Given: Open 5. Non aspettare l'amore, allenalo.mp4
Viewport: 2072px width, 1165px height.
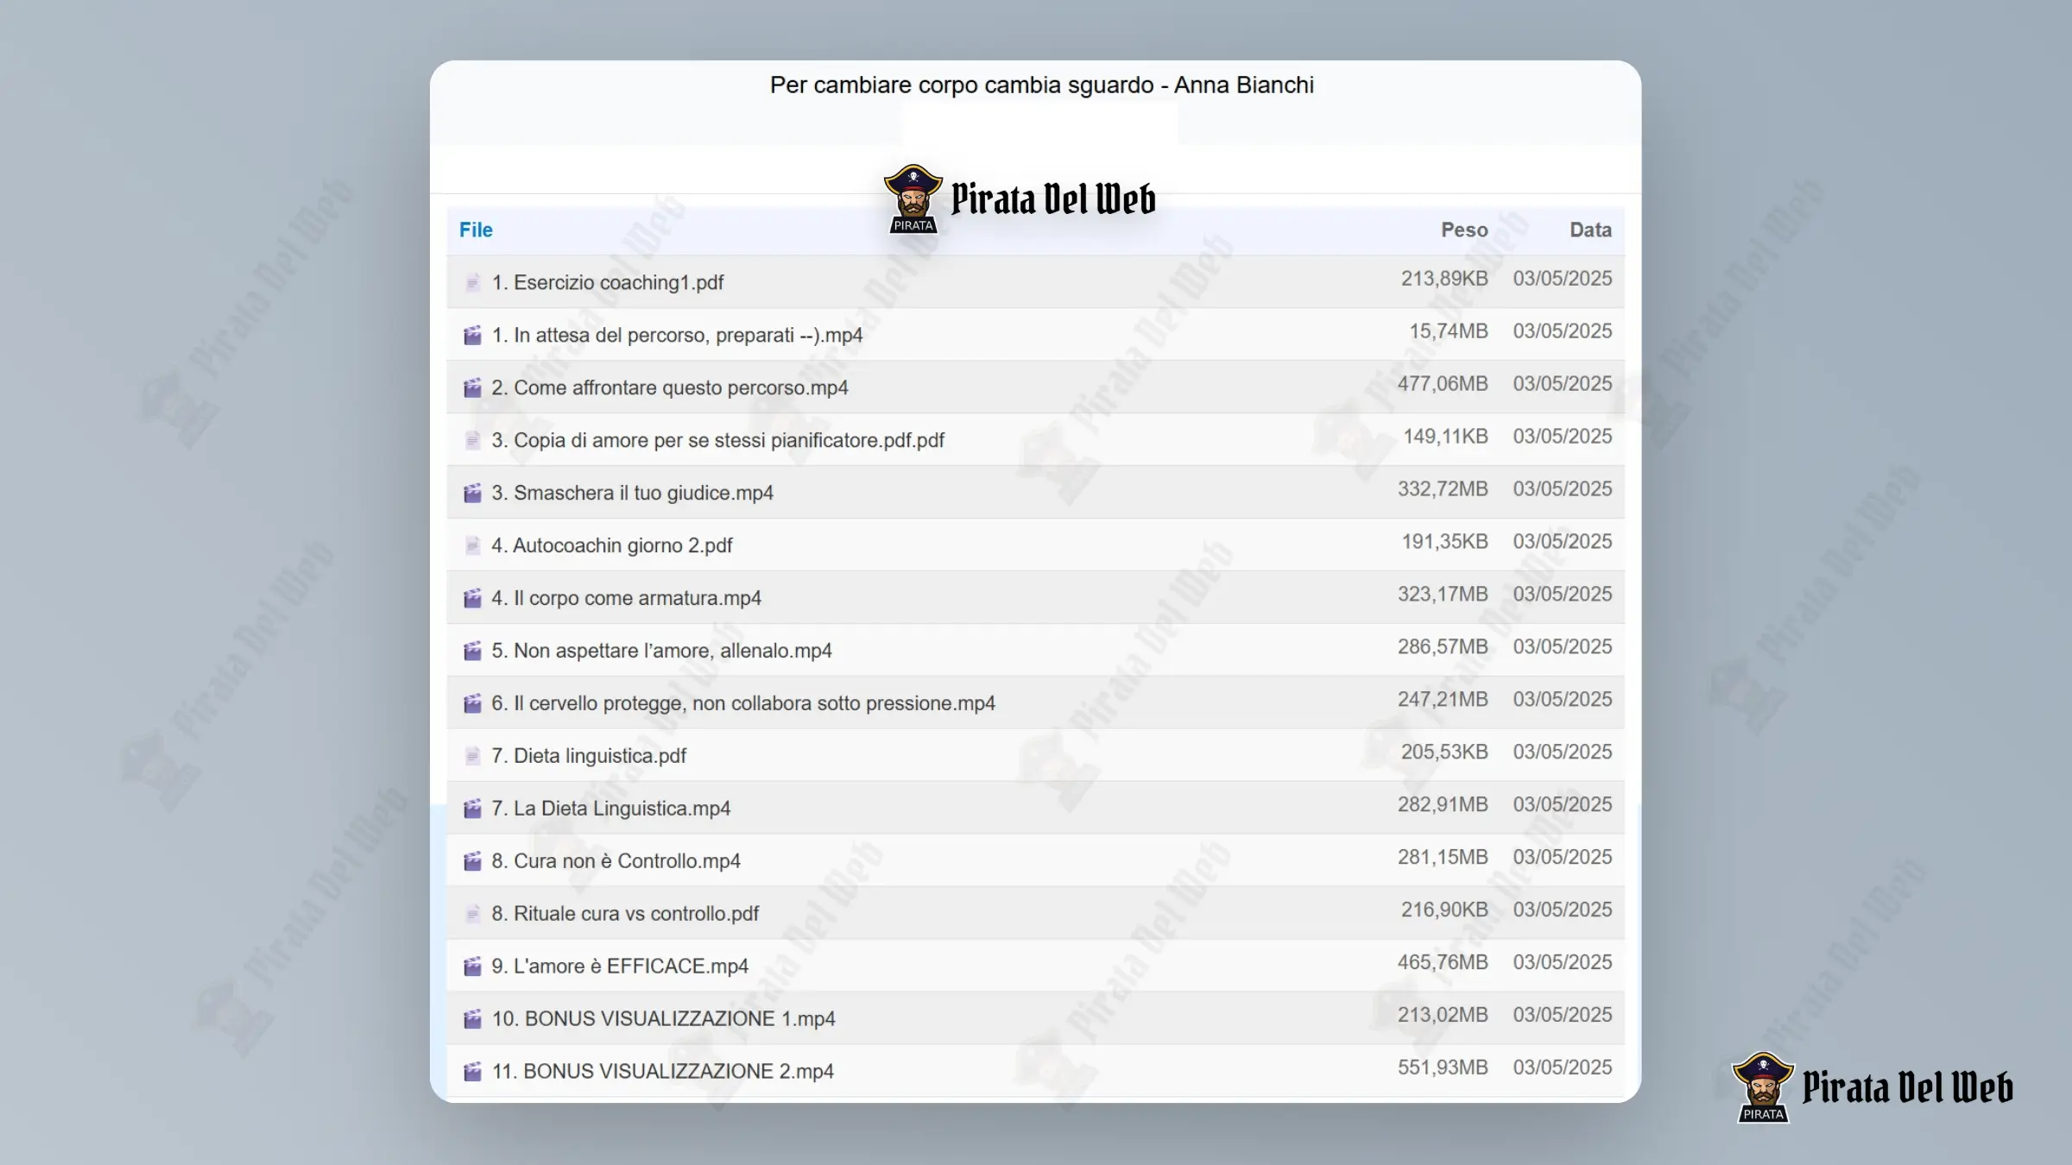Looking at the screenshot, I should pyautogui.click(x=662, y=651).
